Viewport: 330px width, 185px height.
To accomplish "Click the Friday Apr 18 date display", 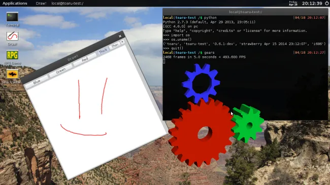I will (293, 3).
